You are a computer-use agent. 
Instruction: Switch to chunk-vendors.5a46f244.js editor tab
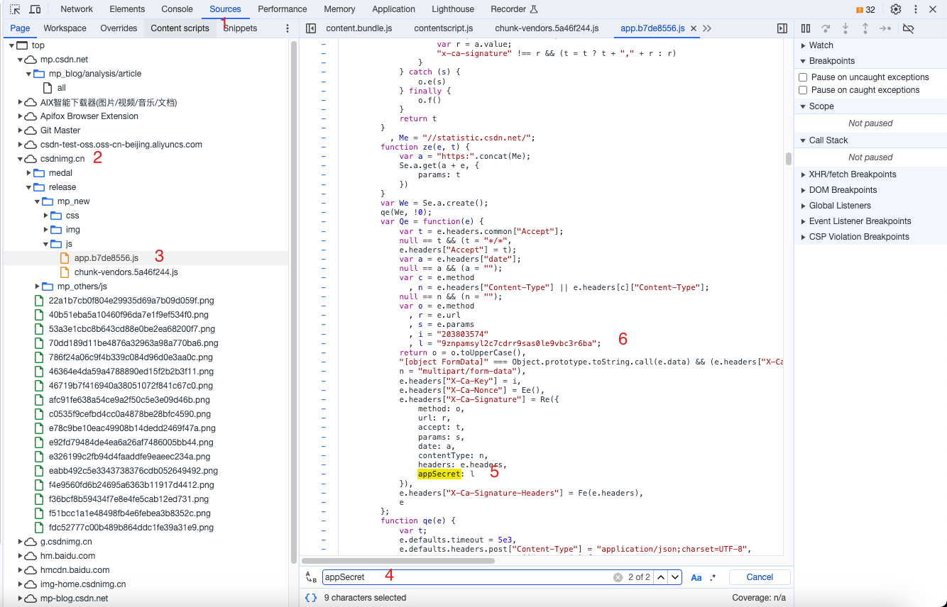pyautogui.click(x=547, y=28)
